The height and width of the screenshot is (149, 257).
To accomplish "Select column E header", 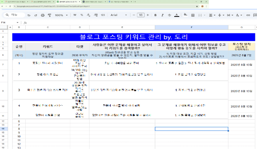I will [122, 27].
